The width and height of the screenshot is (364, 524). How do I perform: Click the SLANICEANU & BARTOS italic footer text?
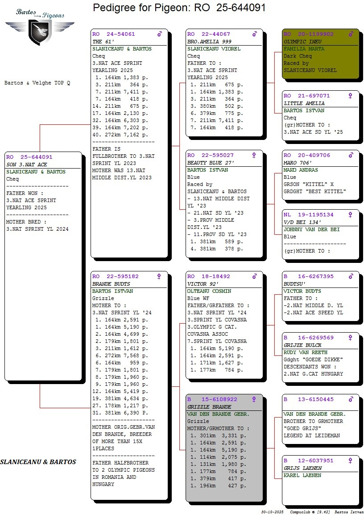(38, 462)
